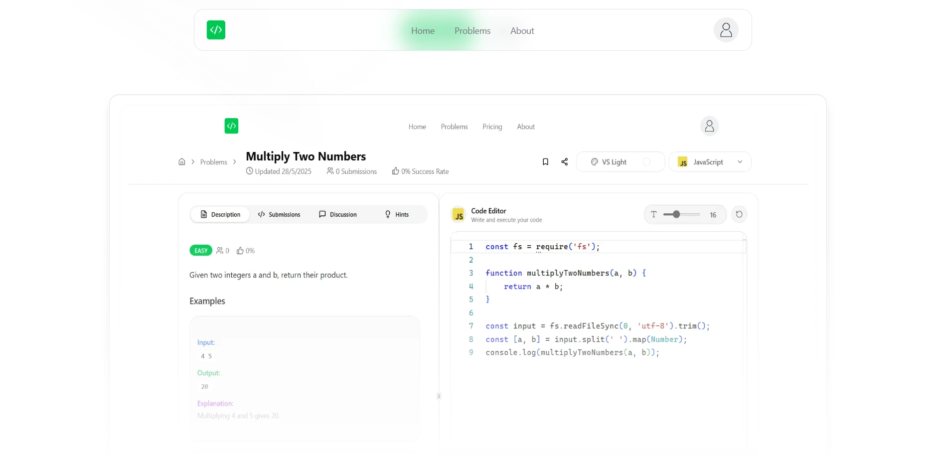This screenshot has width=933, height=455.
Task: Show the Hints tab
Action: click(x=397, y=215)
